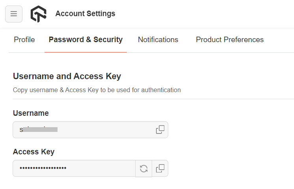294x189 pixels.
Task: Switch to the Profile tab
Action: (24, 40)
